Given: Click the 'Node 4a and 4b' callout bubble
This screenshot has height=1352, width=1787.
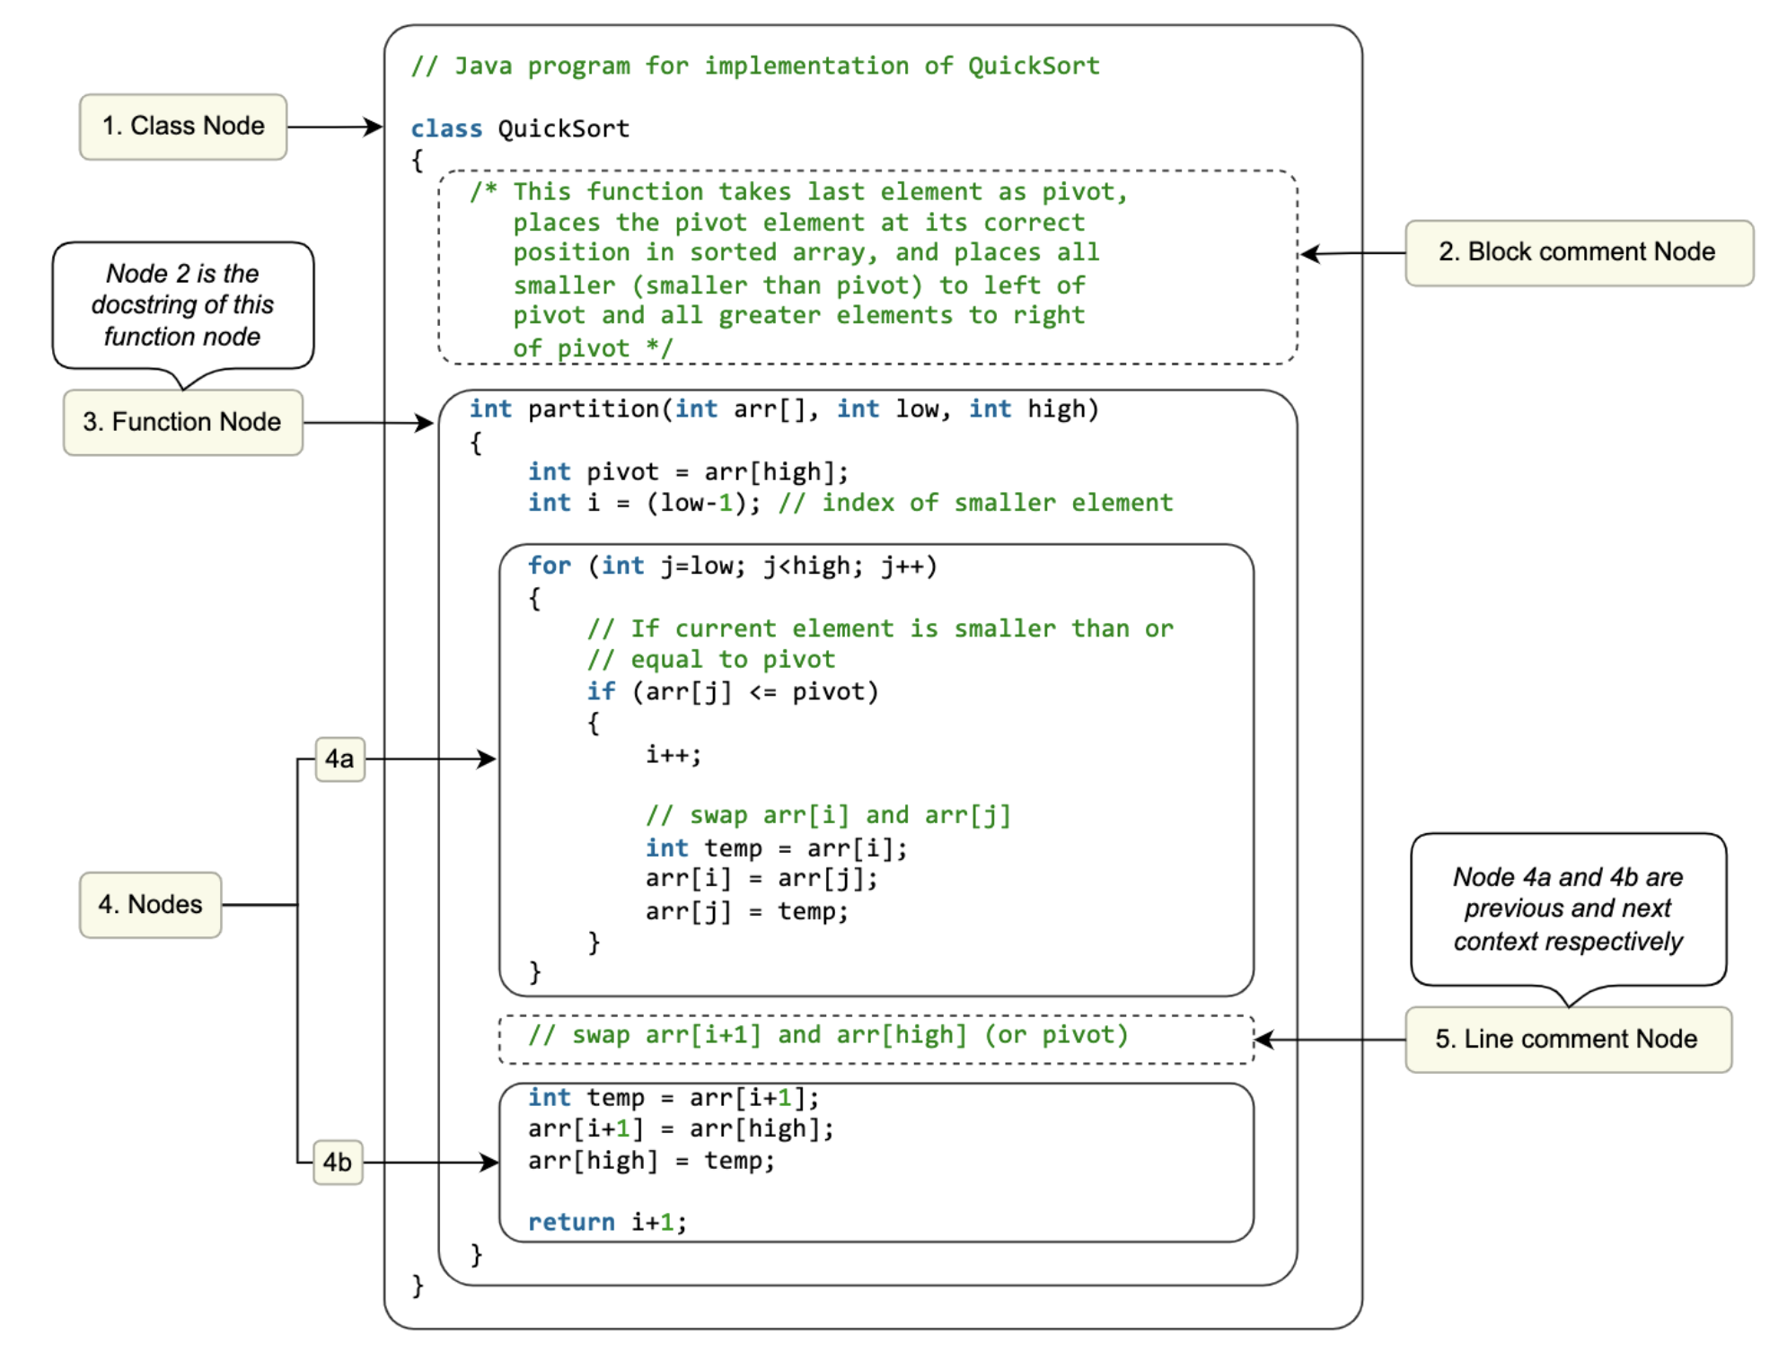Looking at the screenshot, I should 1567,909.
